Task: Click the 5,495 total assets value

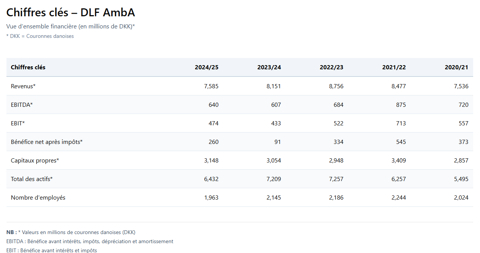Action: pyautogui.click(x=461, y=179)
